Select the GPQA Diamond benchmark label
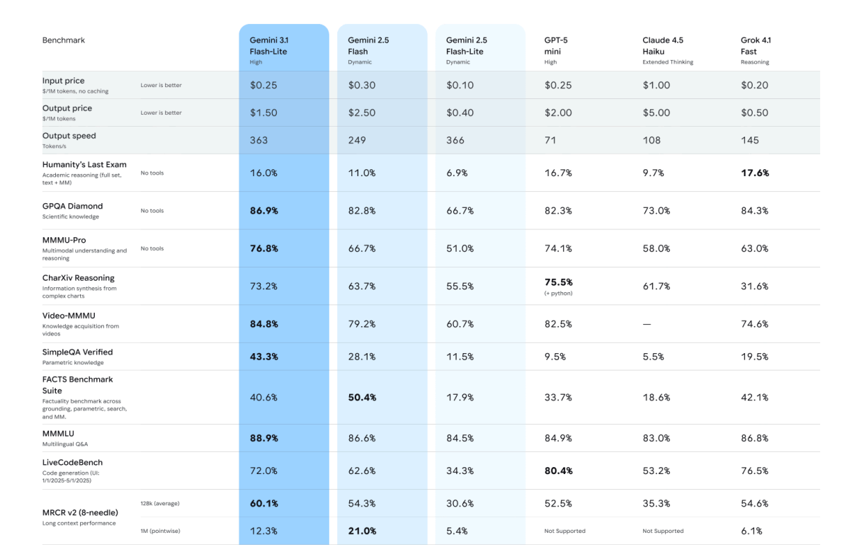 (x=72, y=206)
